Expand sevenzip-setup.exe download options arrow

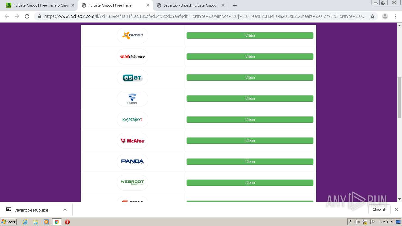[65, 210]
